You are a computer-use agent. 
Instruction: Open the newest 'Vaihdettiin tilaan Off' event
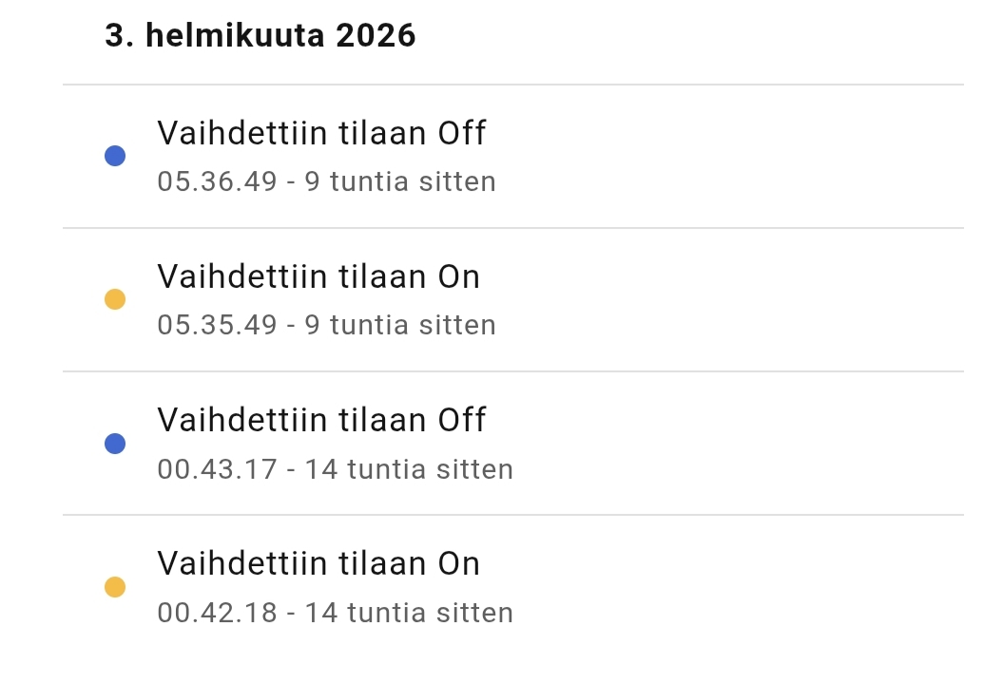(321, 134)
